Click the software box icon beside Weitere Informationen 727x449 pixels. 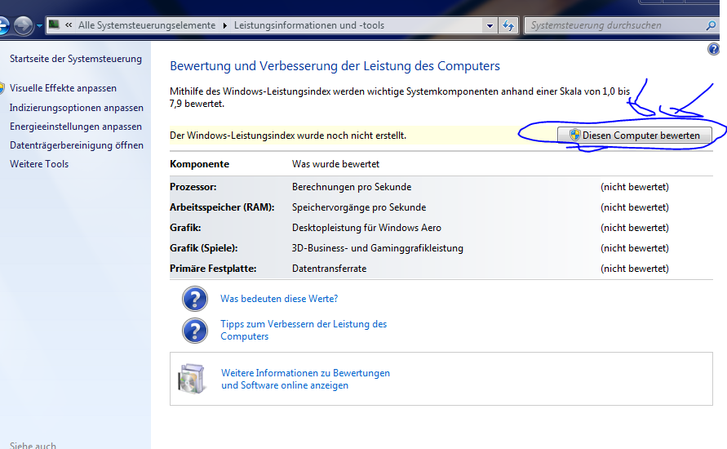[192, 379]
